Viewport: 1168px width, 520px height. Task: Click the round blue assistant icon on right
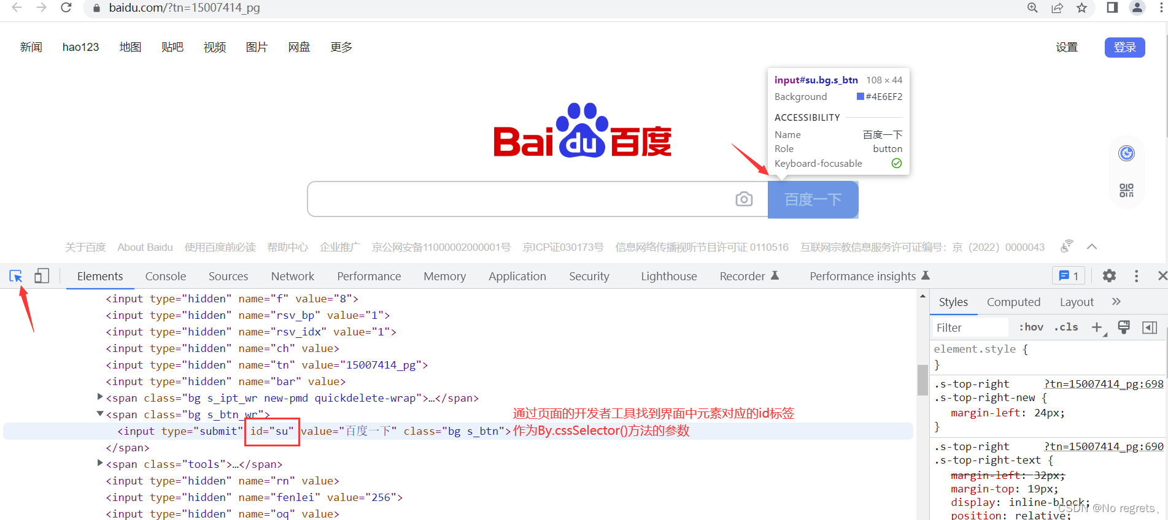point(1126,153)
